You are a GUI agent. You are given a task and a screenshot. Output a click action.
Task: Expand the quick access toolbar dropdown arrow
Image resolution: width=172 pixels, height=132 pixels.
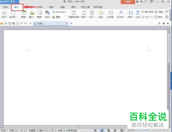[x=31, y=23]
